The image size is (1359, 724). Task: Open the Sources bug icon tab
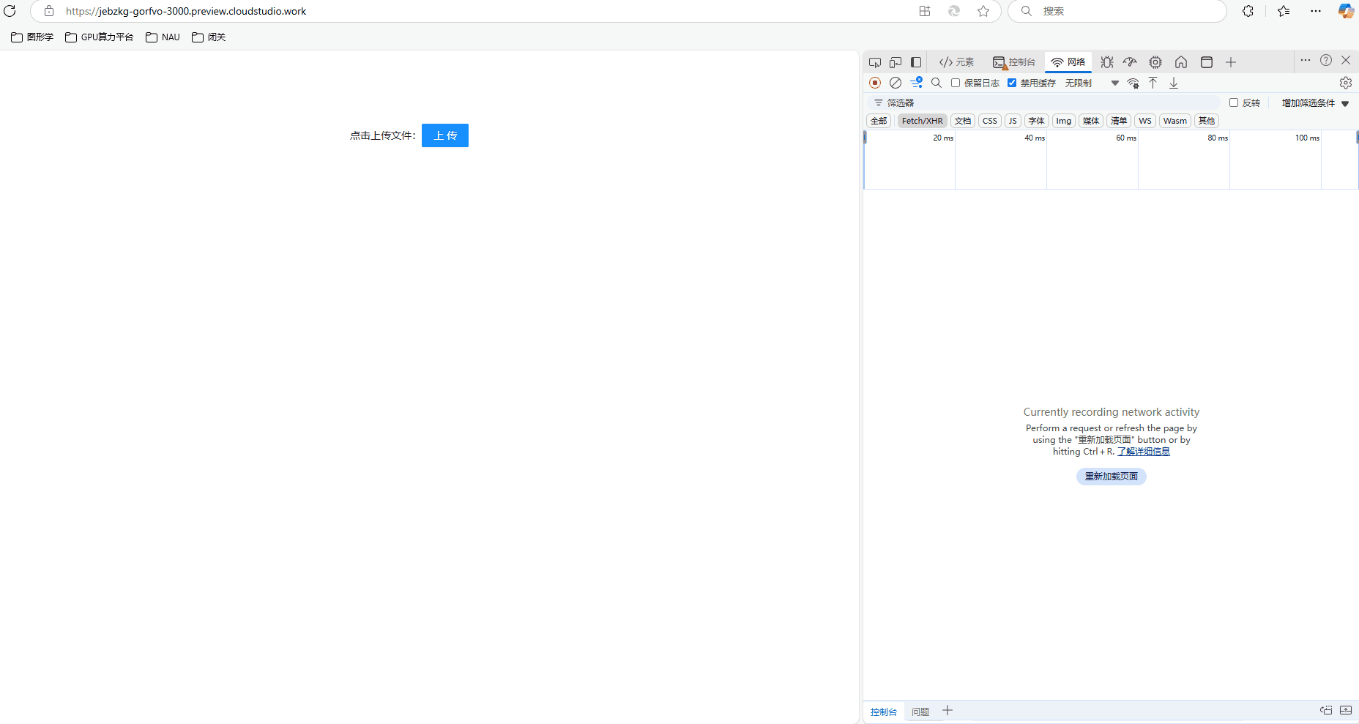click(x=1107, y=62)
